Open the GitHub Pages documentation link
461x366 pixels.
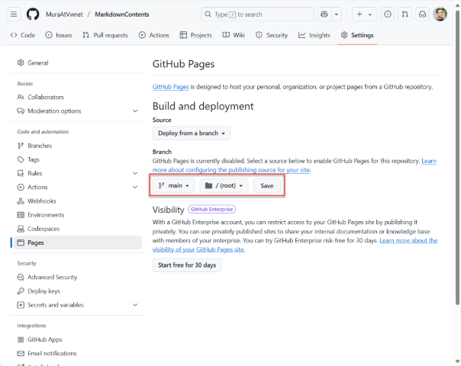click(x=170, y=87)
